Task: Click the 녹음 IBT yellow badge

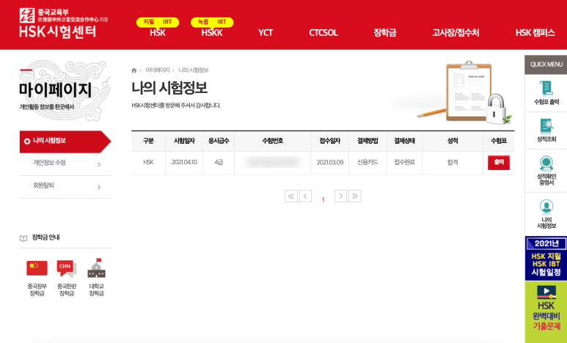Action: point(212,22)
